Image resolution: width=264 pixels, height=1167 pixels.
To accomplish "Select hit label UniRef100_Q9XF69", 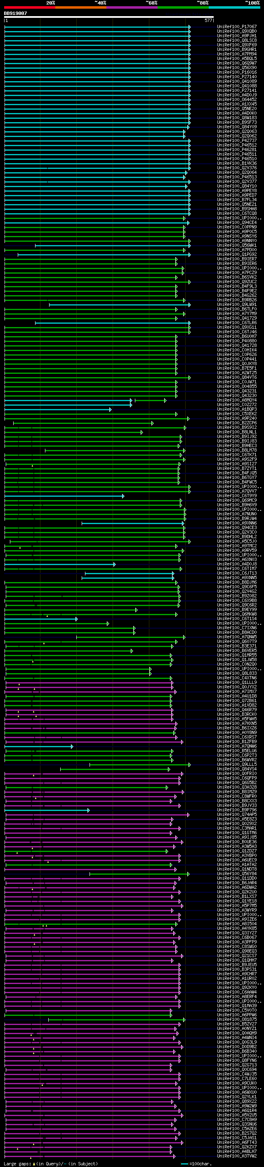I will (237, 45).
